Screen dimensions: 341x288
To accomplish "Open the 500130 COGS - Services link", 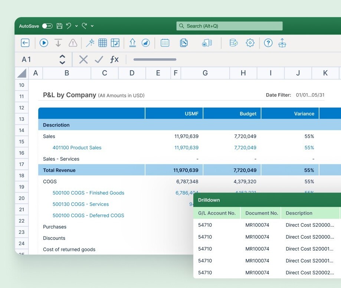I will (81, 204).
